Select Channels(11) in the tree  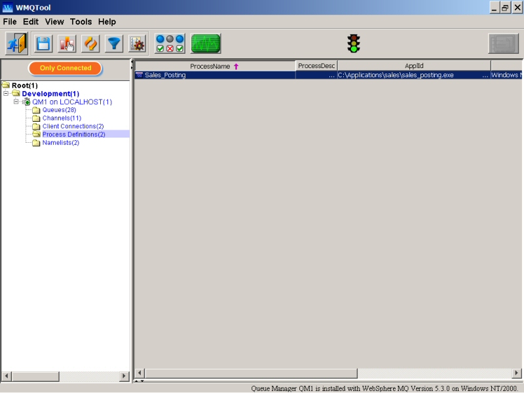(62, 118)
